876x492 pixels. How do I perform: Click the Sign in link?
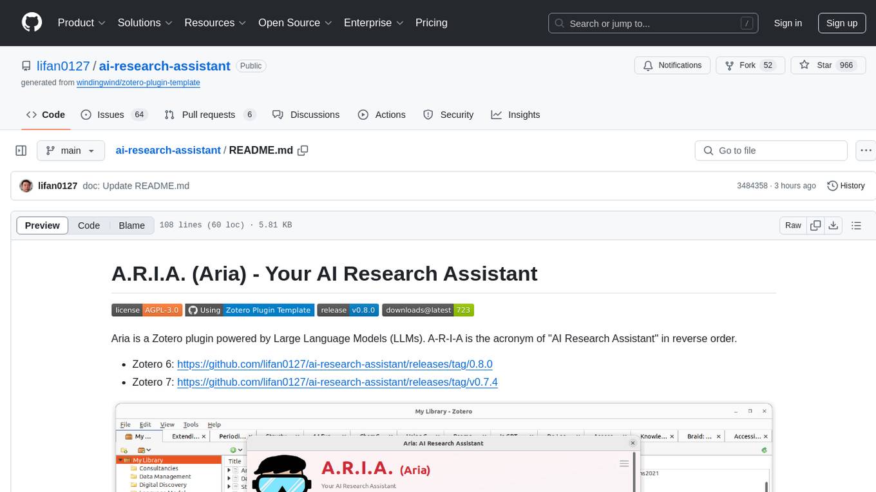click(788, 23)
